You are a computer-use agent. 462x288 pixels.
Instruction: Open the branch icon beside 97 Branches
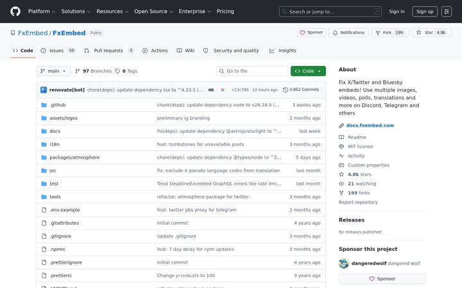click(x=78, y=71)
